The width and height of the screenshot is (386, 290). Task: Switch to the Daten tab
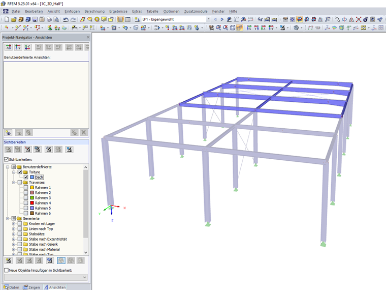11,287
